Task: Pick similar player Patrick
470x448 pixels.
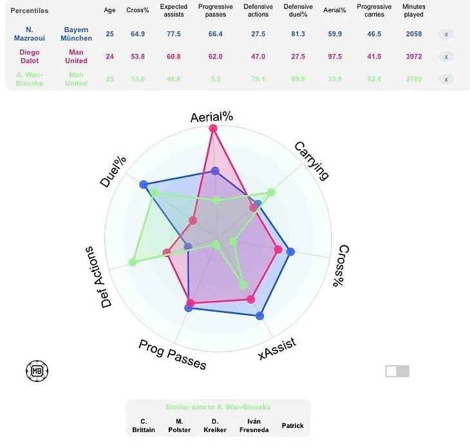Action: (292, 426)
